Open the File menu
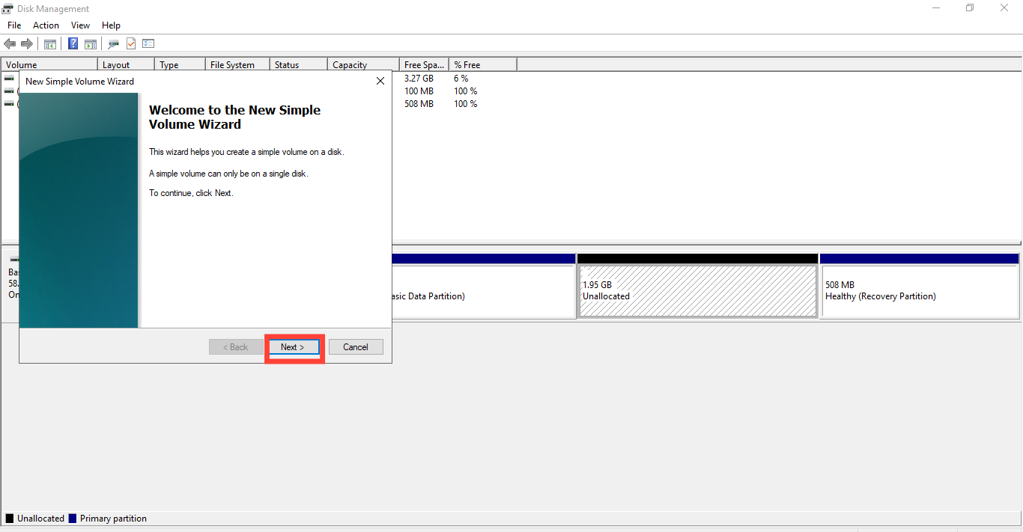This screenshot has height=532, width=1023. click(x=14, y=25)
